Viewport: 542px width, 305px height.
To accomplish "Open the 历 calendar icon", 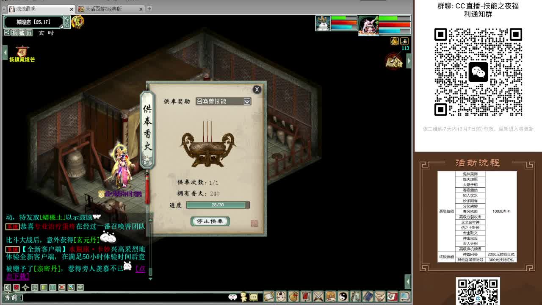I will (29, 33).
